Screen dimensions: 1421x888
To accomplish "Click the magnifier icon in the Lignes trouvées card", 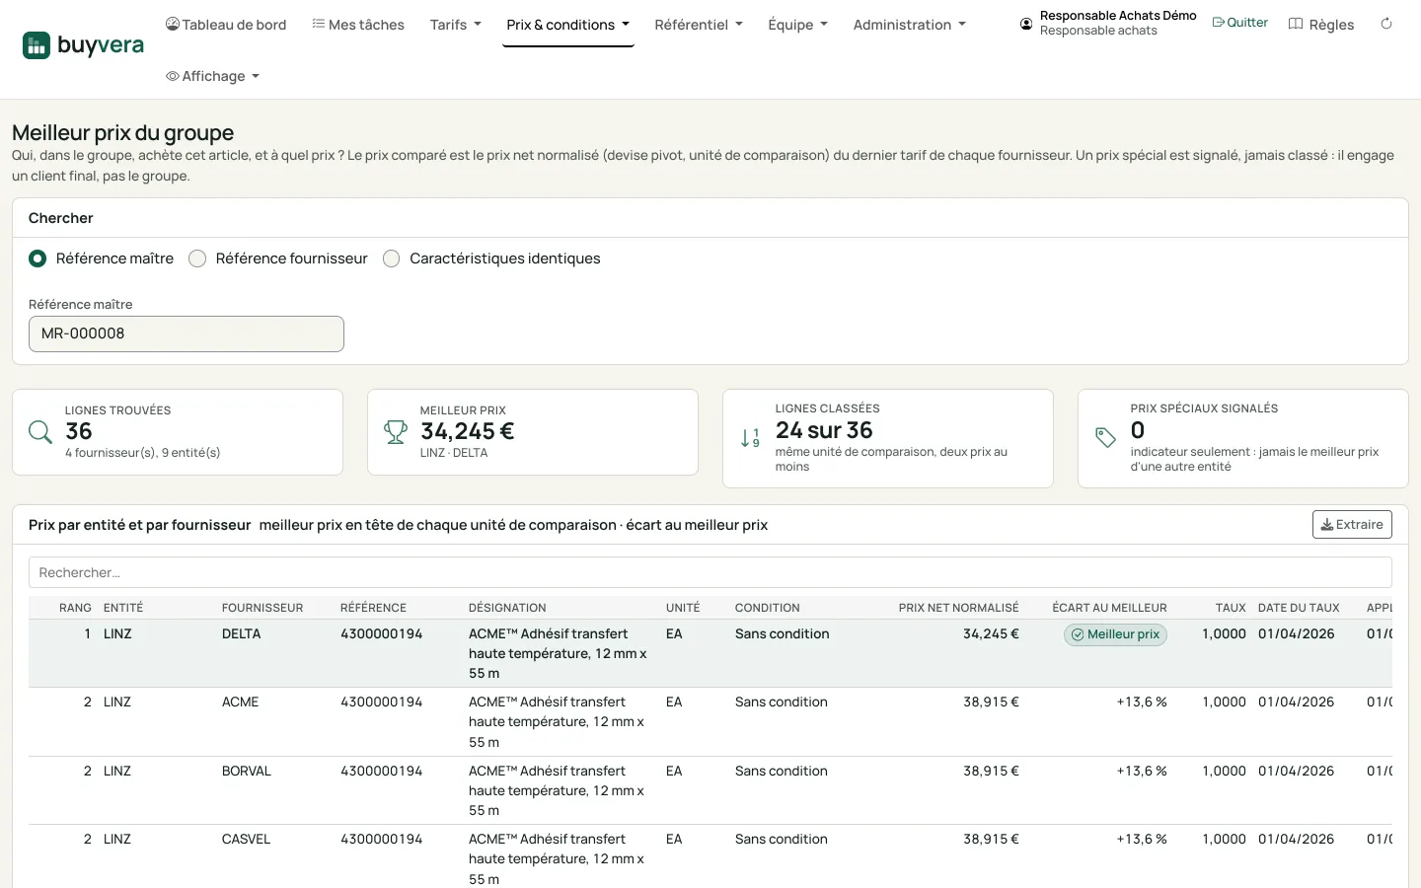I will point(40,432).
